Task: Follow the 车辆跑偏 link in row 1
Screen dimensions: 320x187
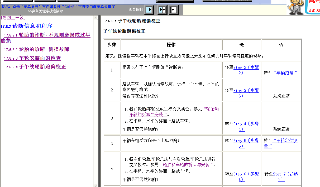Action: tap(285, 73)
